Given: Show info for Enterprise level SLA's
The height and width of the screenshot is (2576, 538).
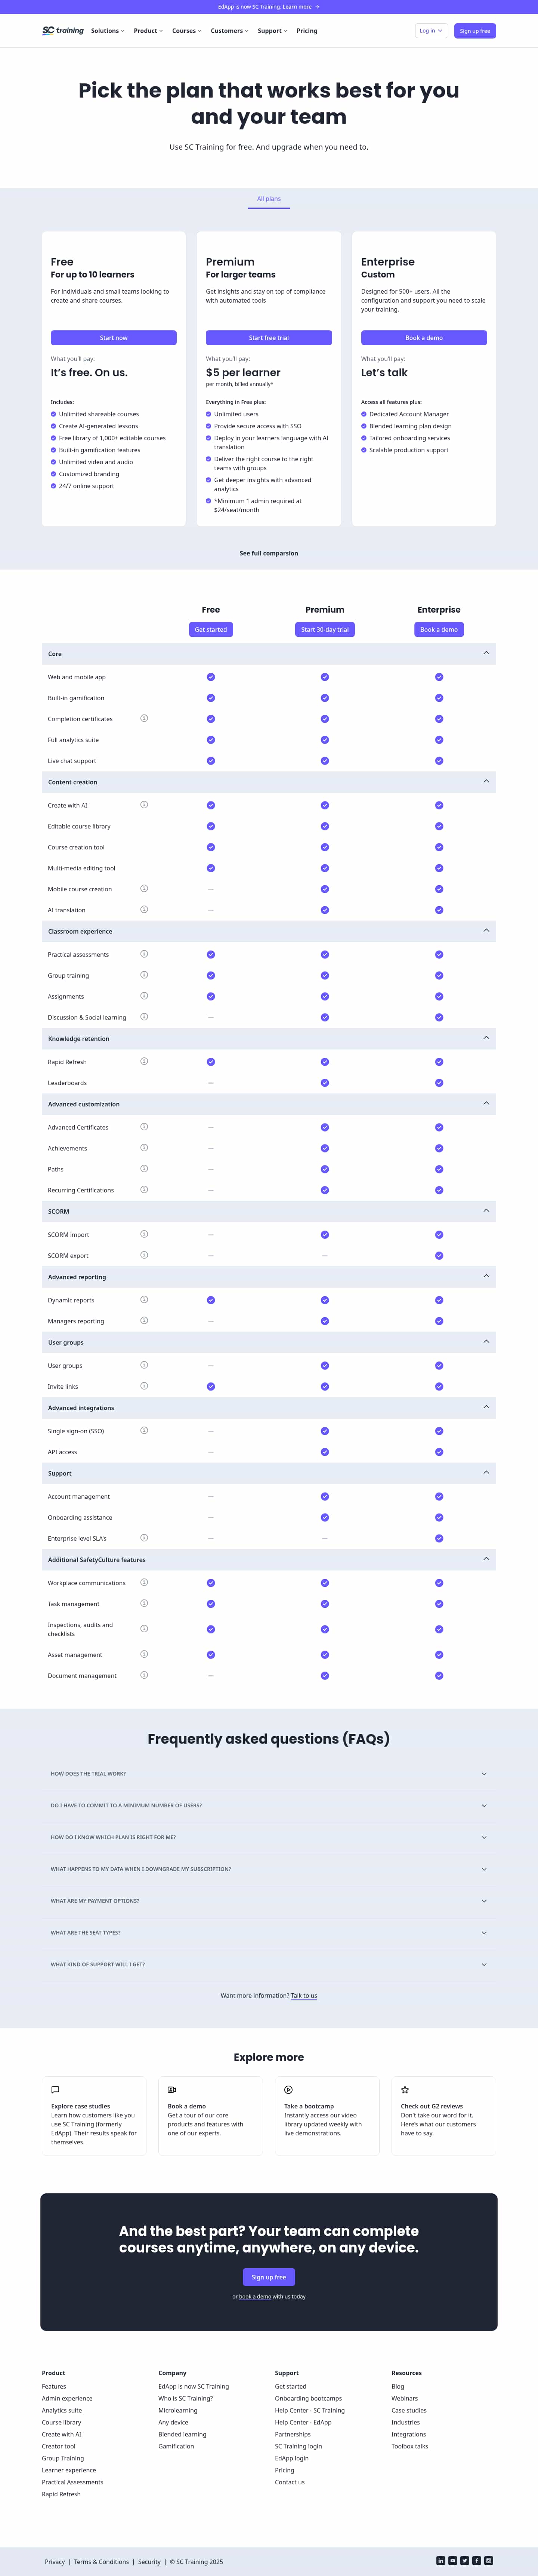Looking at the screenshot, I should pyautogui.click(x=144, y=1538).
